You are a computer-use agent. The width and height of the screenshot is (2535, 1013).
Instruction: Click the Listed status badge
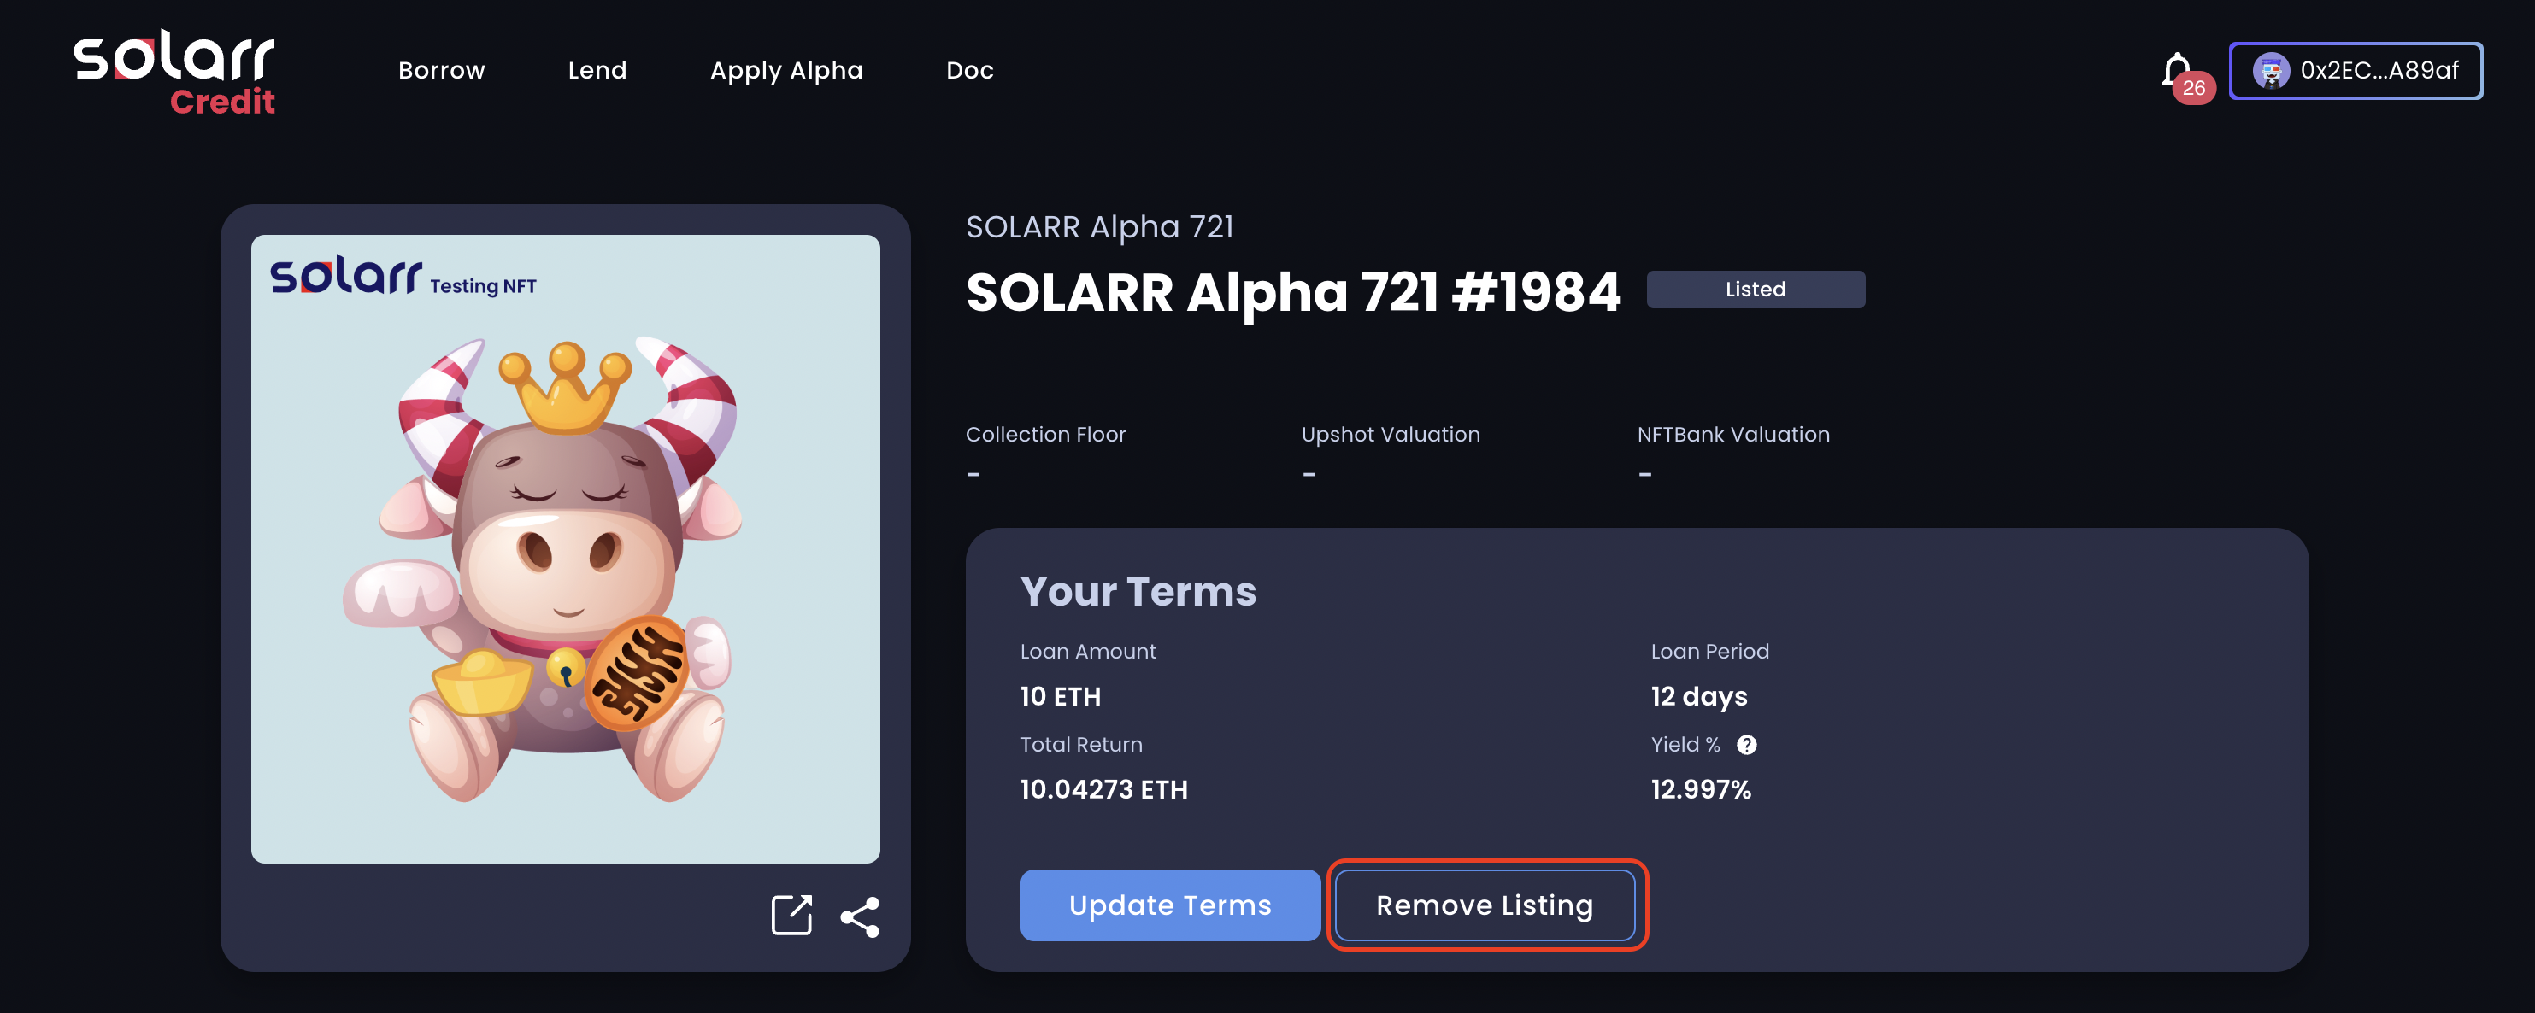[x=1755, y=290]
